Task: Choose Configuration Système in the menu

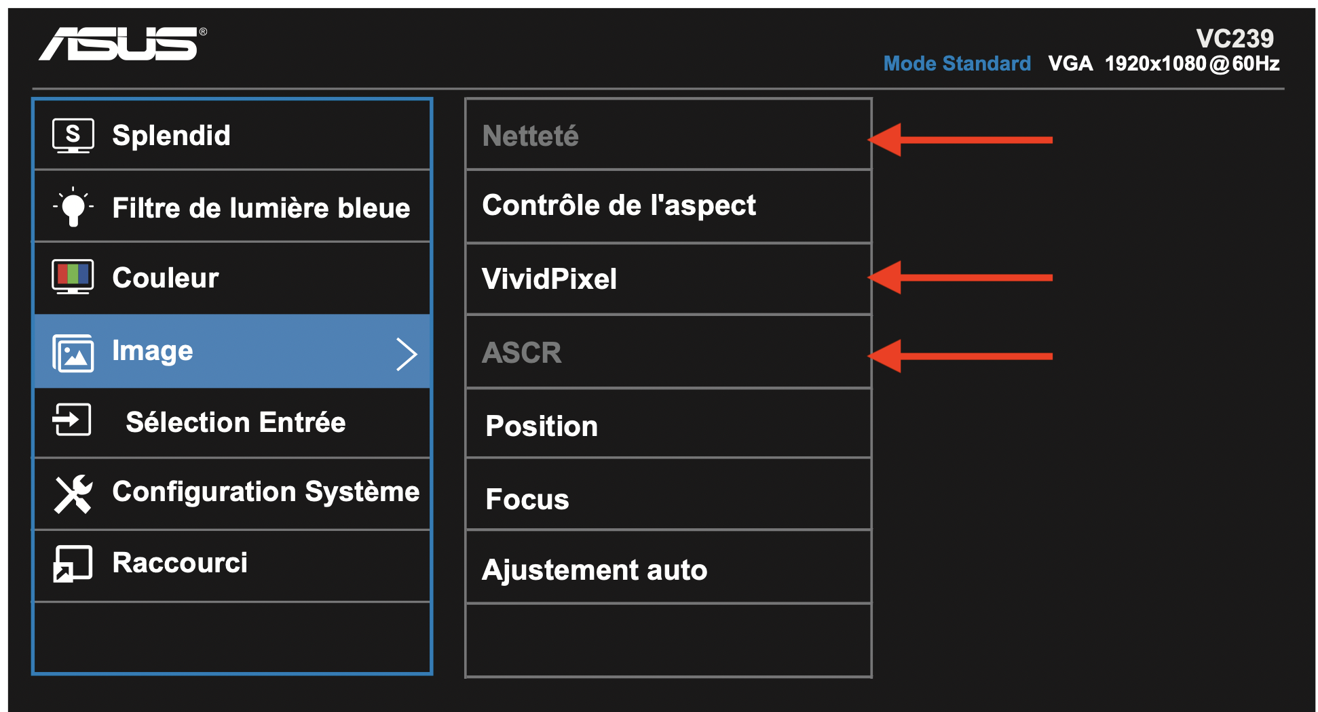Action: 265,492
